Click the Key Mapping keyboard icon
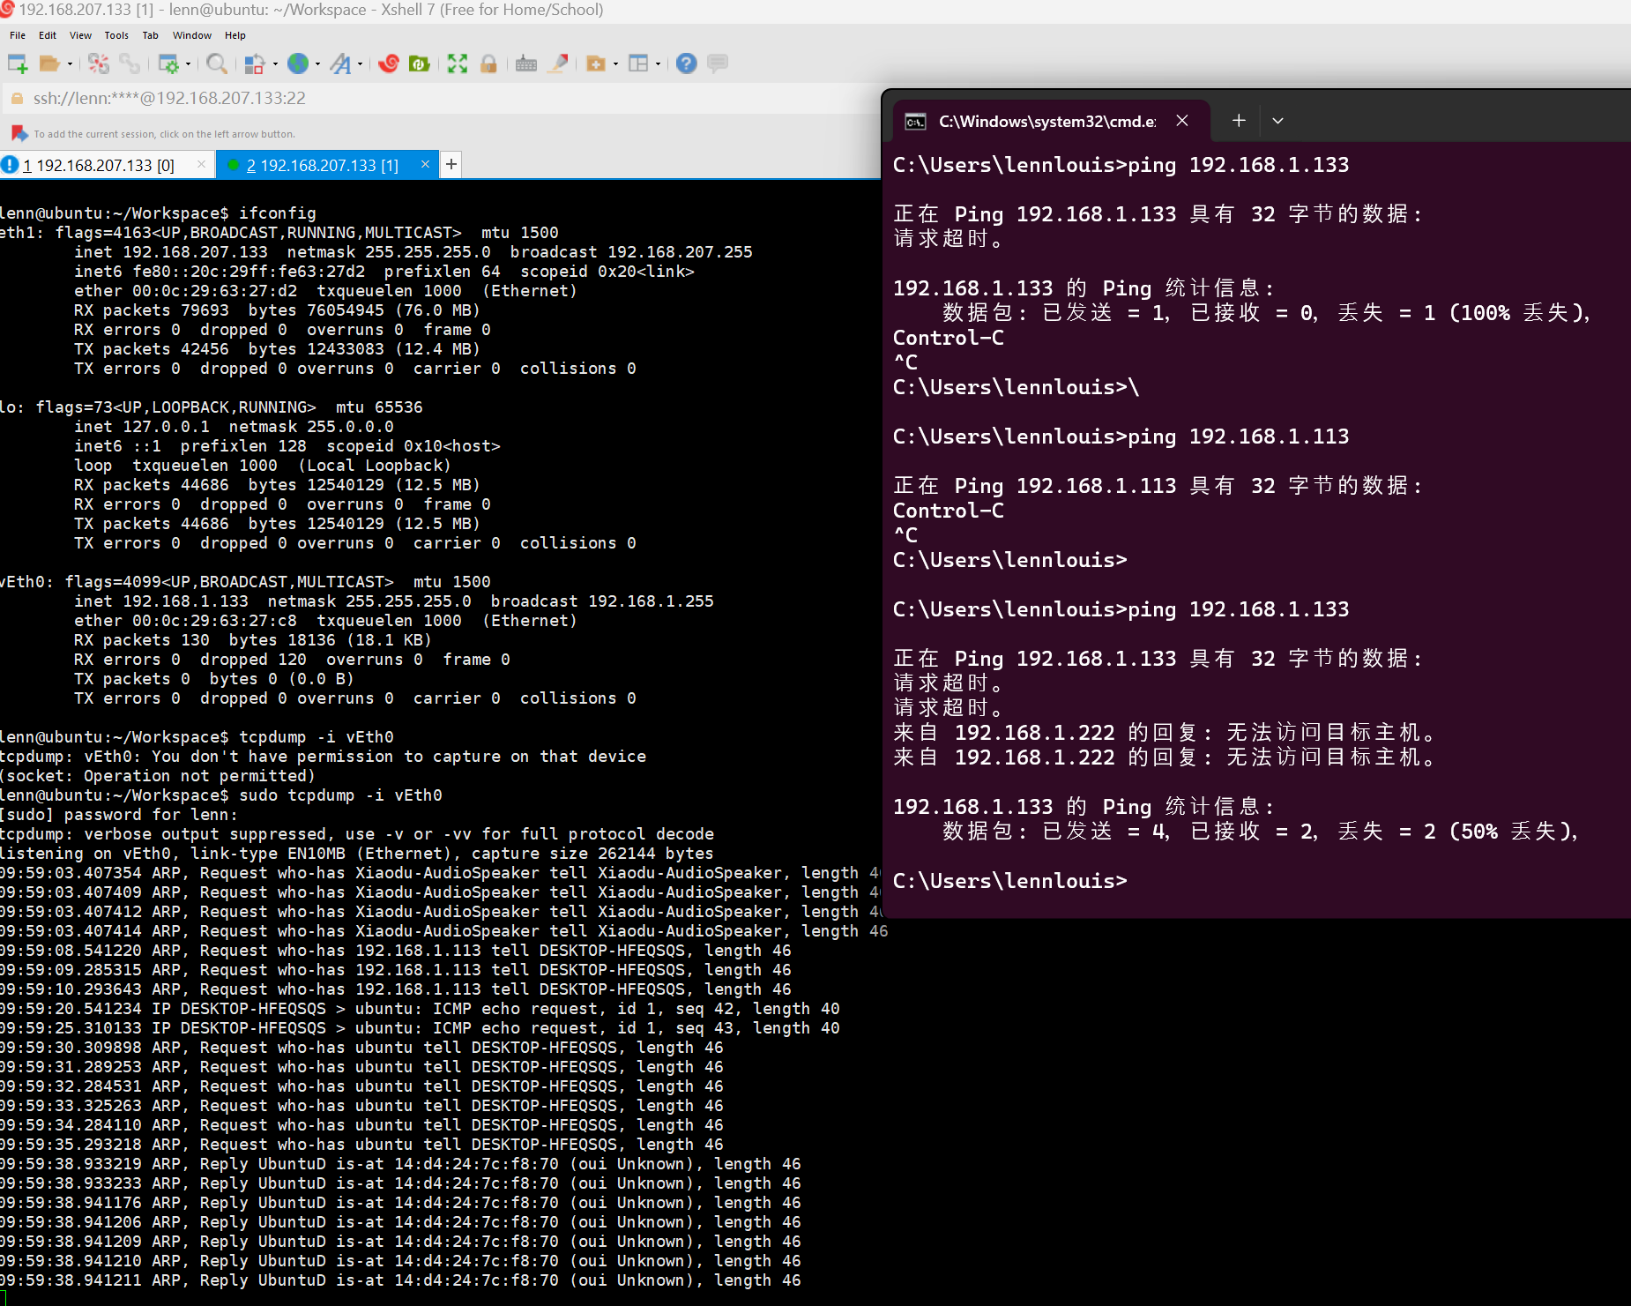Image resolution: width=1631 pixels, height=1306 pixels. [x=526, y=63]
